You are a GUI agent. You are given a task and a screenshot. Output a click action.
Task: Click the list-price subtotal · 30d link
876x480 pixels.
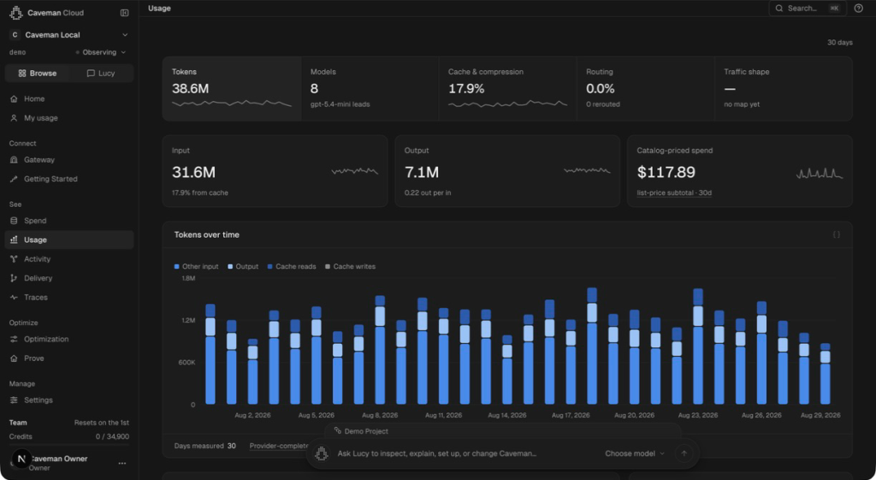tap(674, 193)
